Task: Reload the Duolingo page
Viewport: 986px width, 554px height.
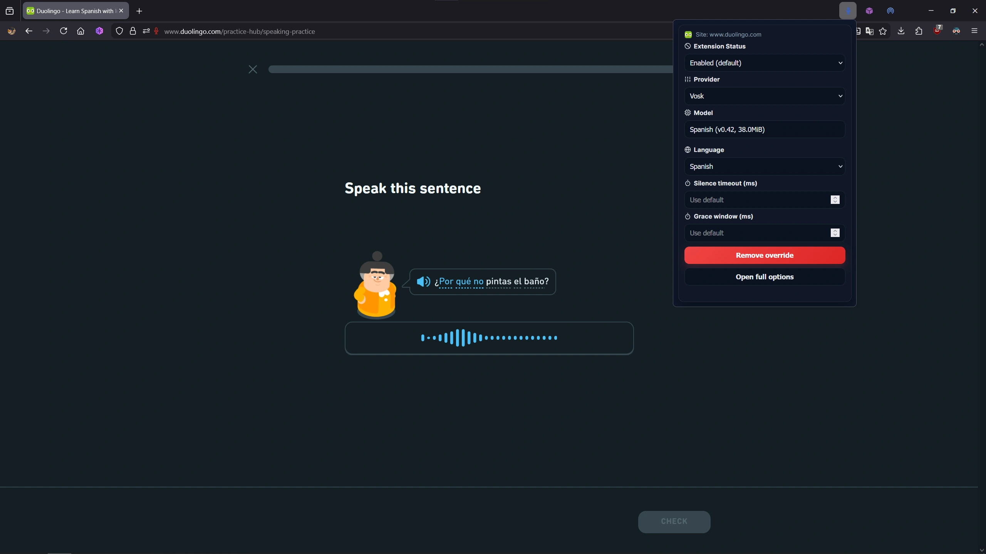Action: tap(64, 31)
